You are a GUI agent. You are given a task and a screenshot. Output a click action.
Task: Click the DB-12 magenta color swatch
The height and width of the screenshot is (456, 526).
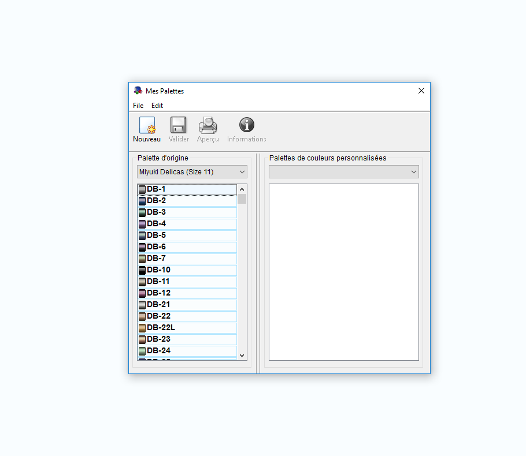click(x=142, y=293)
